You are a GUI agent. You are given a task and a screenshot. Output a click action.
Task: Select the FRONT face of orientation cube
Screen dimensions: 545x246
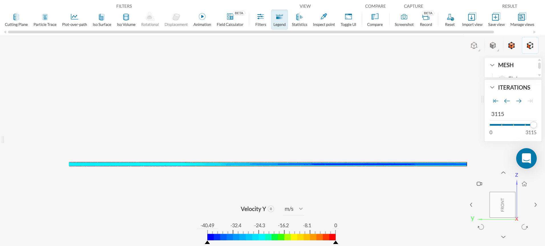(503, 205)
